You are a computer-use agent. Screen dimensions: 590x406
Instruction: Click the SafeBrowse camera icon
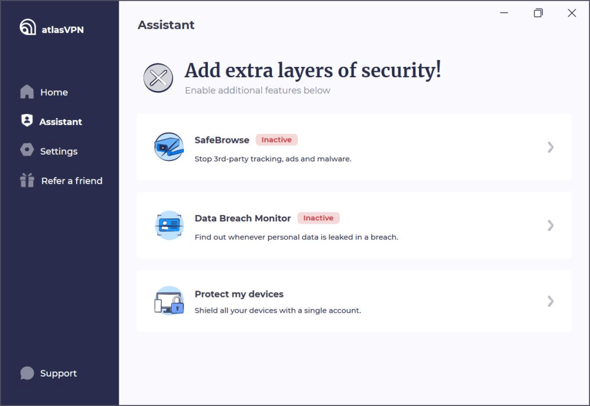pyautogui.click(x=169, y=147)
